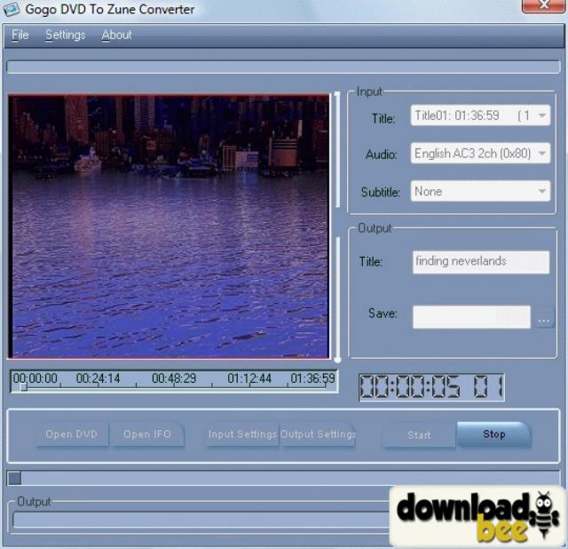Open Input Settings
568x549 pixels.
[x=242, y=434]
